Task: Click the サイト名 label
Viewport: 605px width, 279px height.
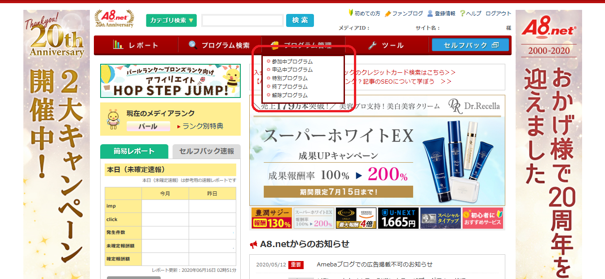Action: pyautogui.click(x=428, y=28)
